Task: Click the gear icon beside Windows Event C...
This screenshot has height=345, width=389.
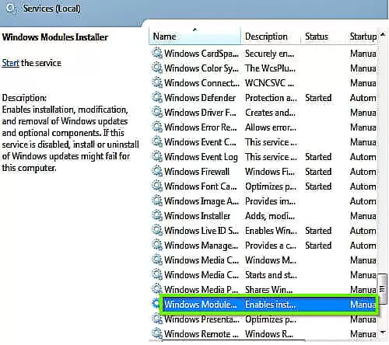Action: (x=157, y=141)
